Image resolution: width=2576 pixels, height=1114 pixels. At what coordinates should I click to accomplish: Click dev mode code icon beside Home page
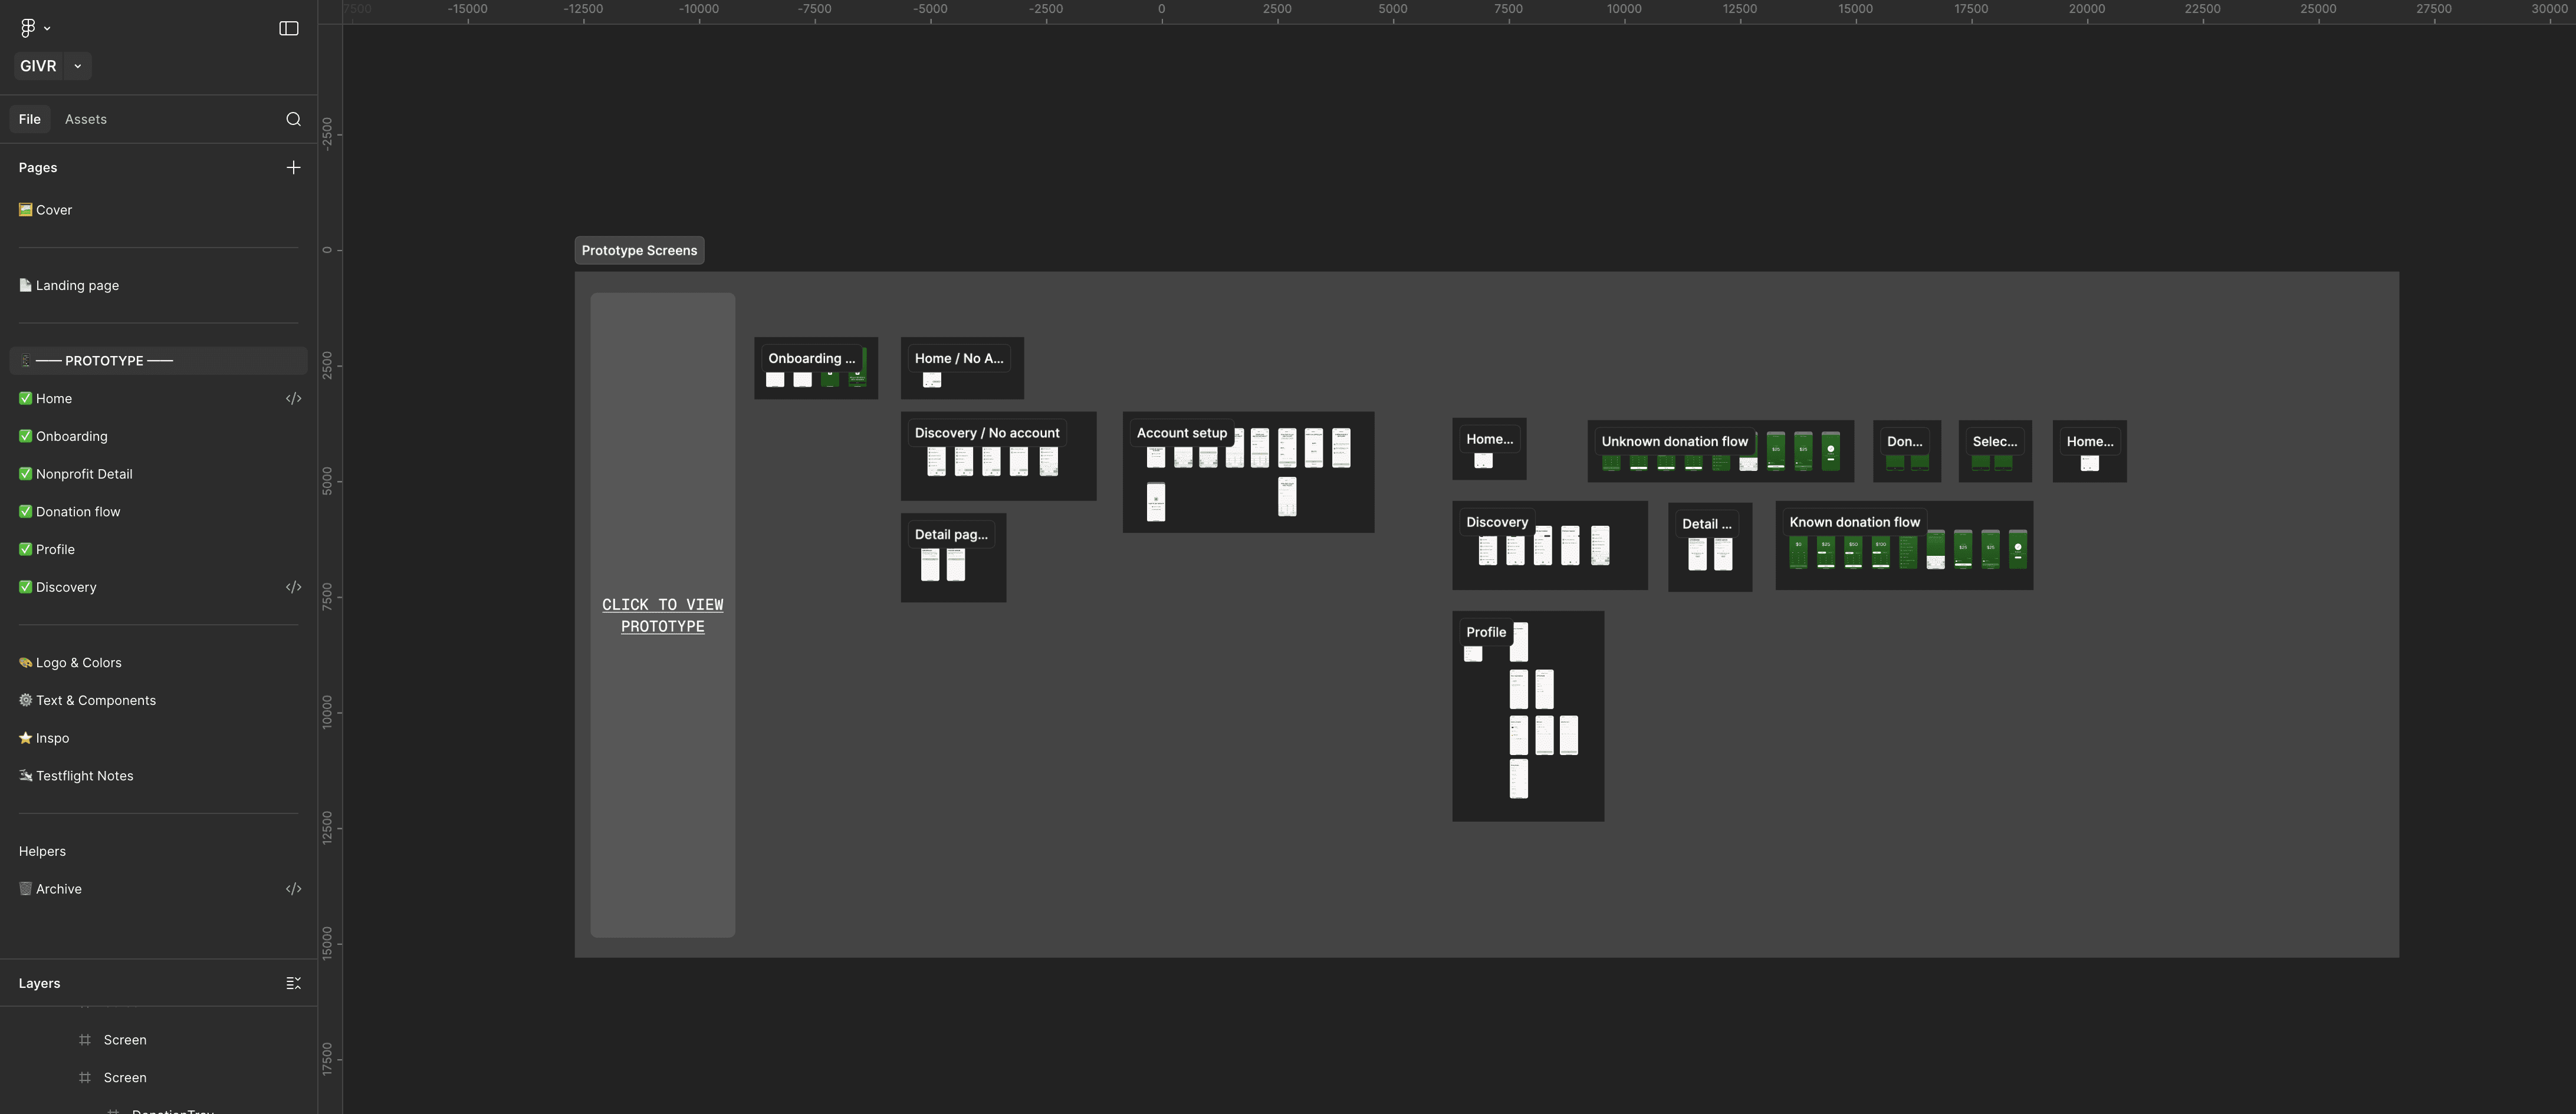[293, 398]
